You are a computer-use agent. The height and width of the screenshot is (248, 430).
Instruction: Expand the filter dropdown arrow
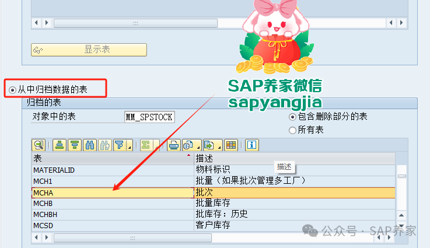coord(130,146)
